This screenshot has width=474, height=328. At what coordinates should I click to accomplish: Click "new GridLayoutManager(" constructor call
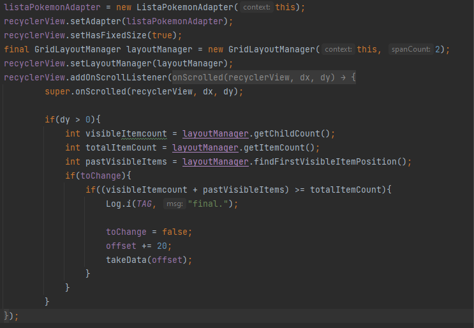pyautogui.click(x=264, y=49)
